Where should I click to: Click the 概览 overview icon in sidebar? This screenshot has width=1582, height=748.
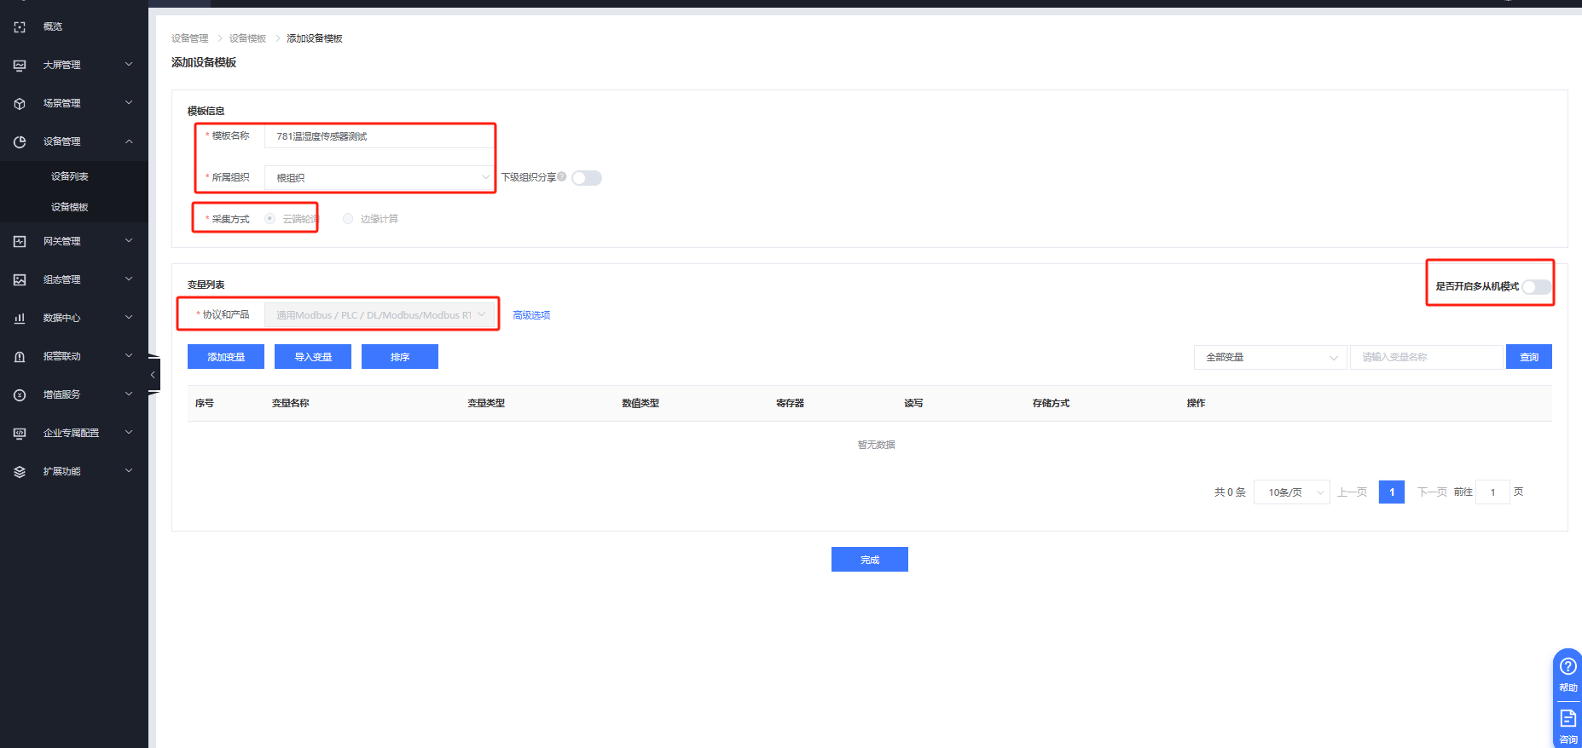pyautogui.click(x=20, y=27)
